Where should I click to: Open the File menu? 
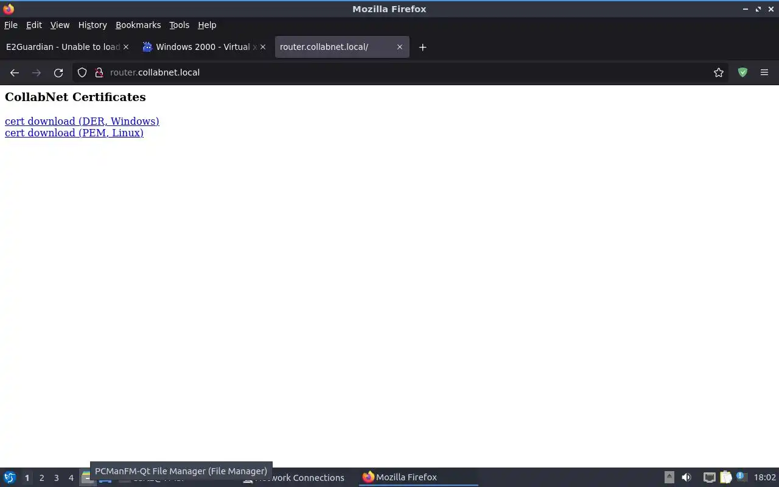point(11,25)
